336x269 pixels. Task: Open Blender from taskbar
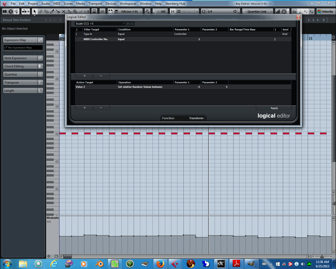pos(100,263)
